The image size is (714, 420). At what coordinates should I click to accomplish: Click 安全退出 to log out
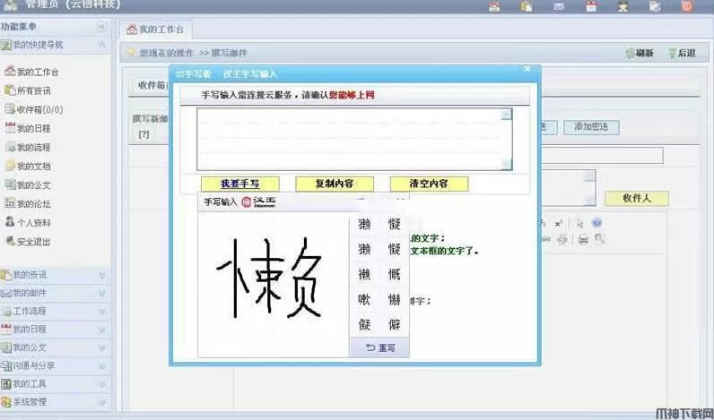(x=27, y=242)
